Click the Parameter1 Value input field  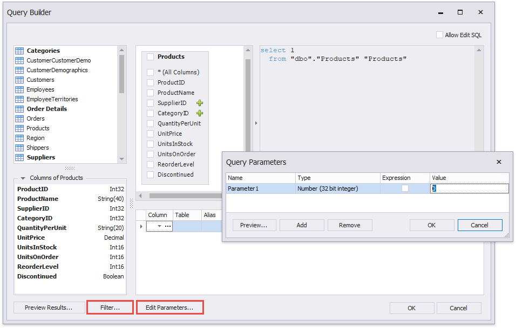coord(469,189)
